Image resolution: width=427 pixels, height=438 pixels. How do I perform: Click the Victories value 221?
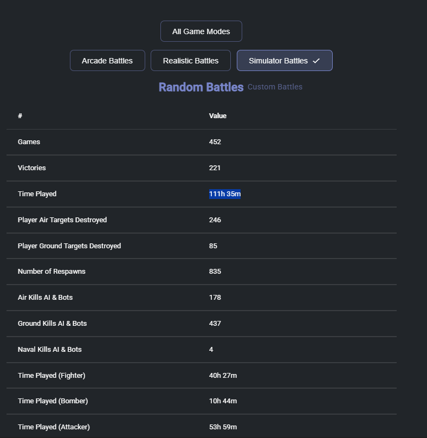click(215, 168)
